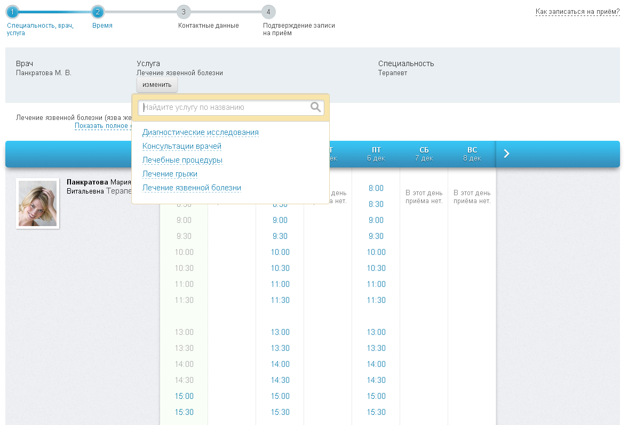Select Лечение язвенной болезни in dropdown
The height and width of the screenshot is (425, 628).
tap(192, 188)
